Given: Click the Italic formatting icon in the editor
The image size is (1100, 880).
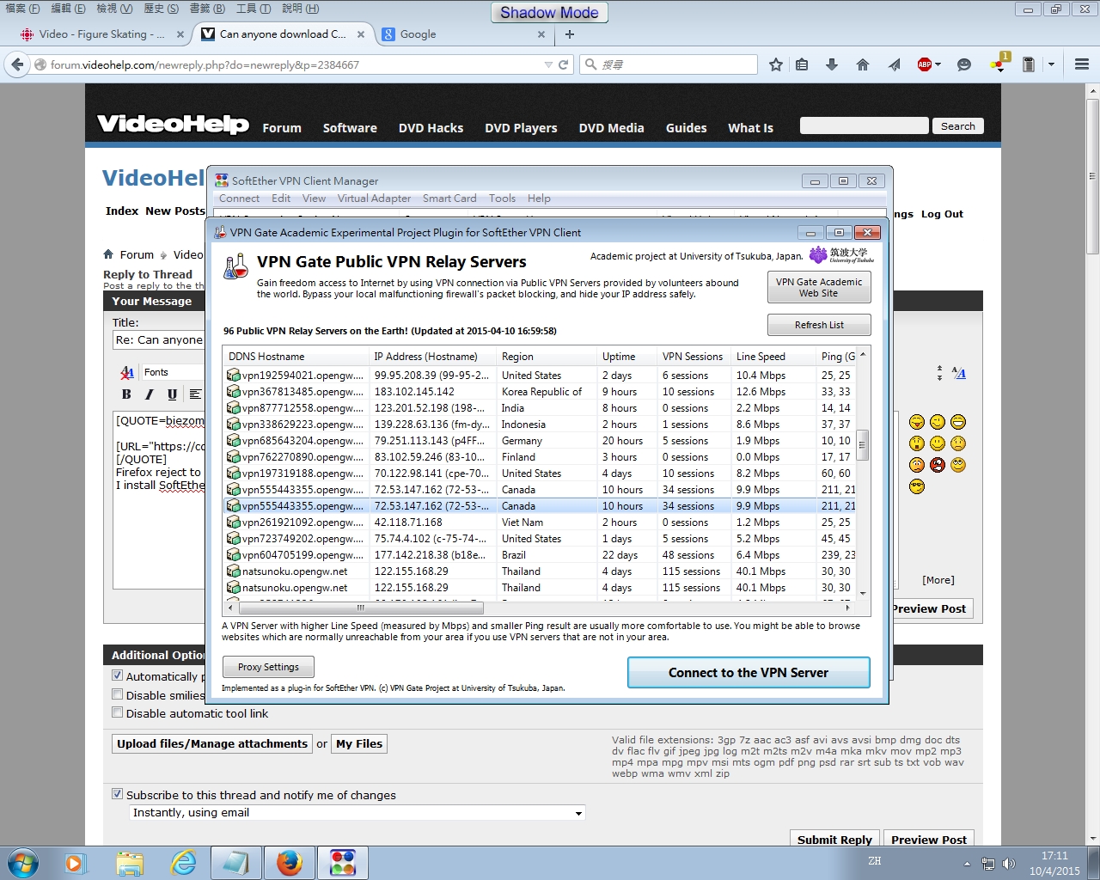Looking at the screenshot, I should click(149, 394).
